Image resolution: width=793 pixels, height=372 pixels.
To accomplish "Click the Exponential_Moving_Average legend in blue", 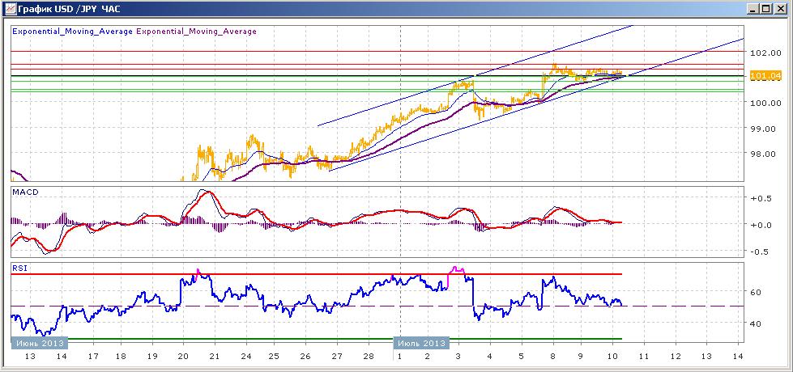I will click(72, 32).
